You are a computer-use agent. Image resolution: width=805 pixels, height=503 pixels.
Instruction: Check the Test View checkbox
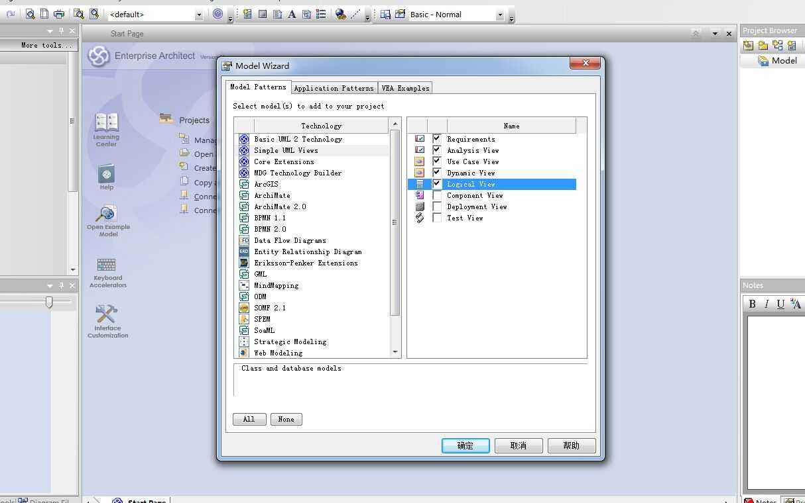click(x=437, y=218)
